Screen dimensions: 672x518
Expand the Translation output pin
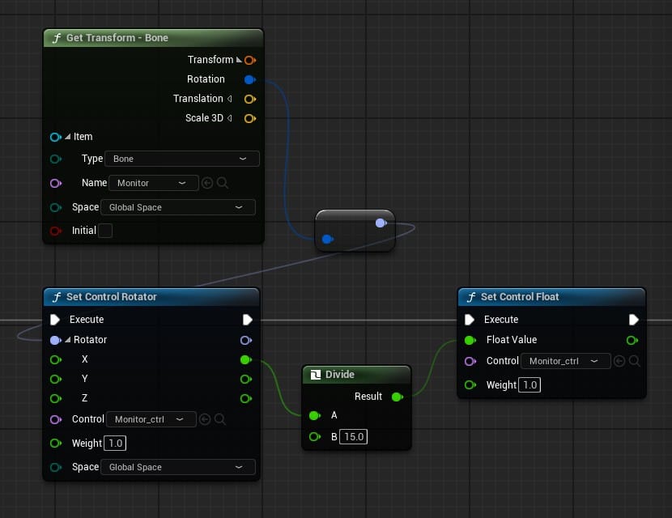pos(229,99)
